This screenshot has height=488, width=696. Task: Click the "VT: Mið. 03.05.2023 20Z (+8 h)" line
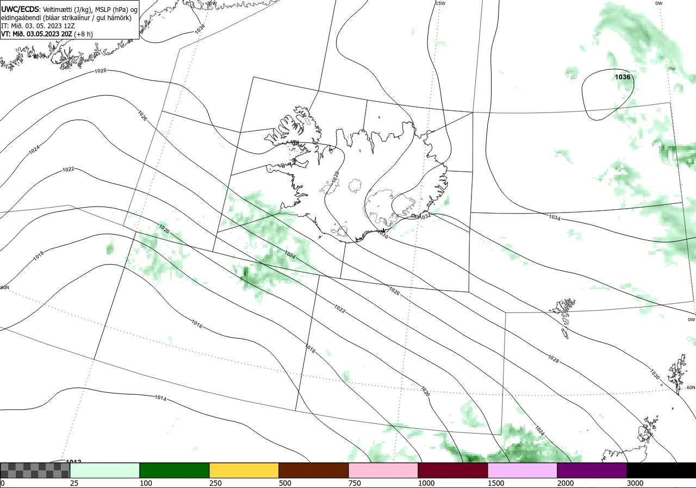pos(47,33)
